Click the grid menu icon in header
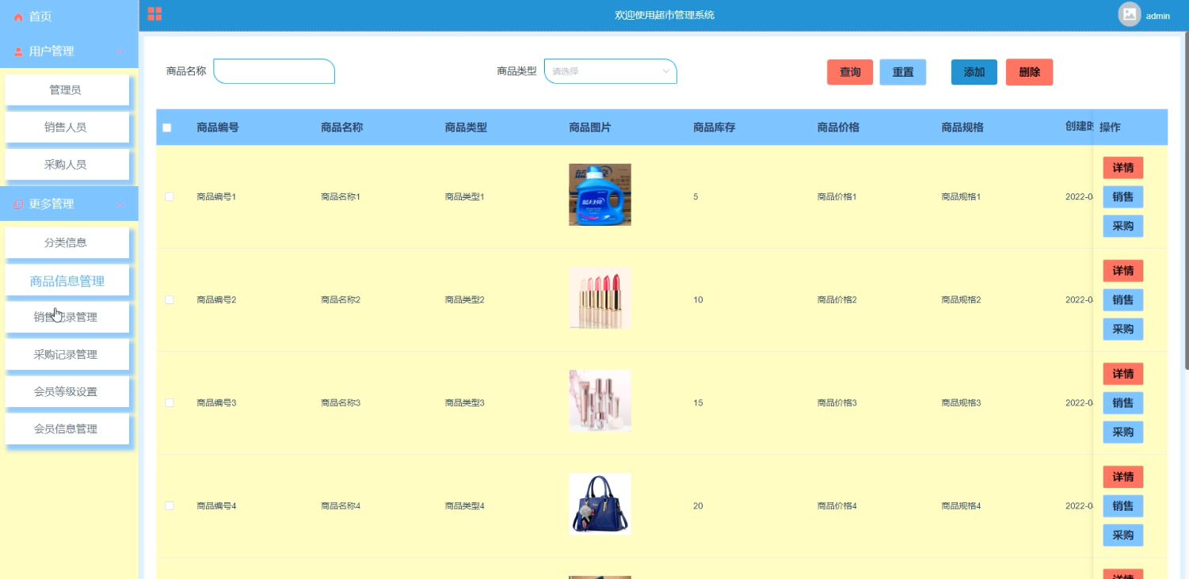The image size is (1189, 579). (154, 14)
